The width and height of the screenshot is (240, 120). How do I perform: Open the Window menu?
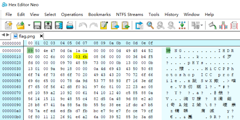coord(192,14)
